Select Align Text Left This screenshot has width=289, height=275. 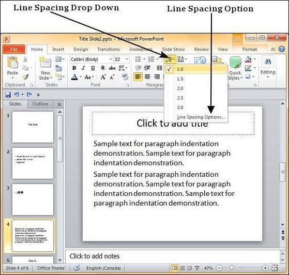138,77
